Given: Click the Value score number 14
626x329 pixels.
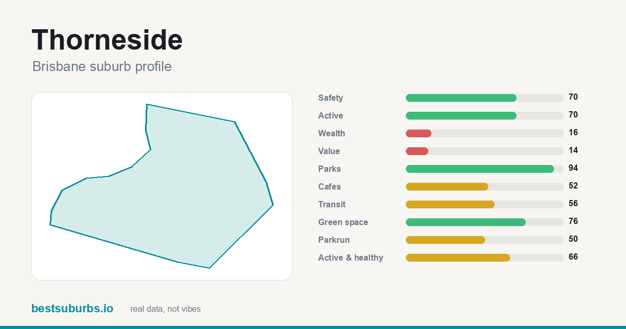Looking at the screenshot, I should 573,150.
